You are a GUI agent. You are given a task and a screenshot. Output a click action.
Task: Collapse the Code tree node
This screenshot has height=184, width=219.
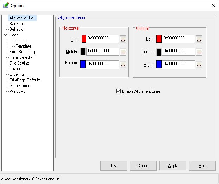tap(5, 35)
